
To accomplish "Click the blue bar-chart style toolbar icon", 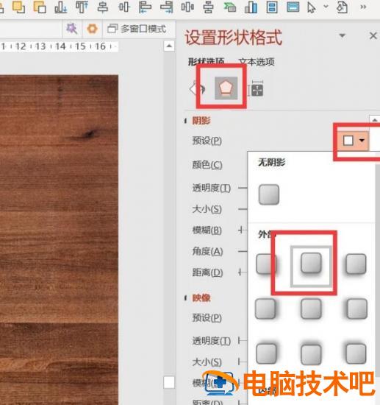I will [251, 7].
